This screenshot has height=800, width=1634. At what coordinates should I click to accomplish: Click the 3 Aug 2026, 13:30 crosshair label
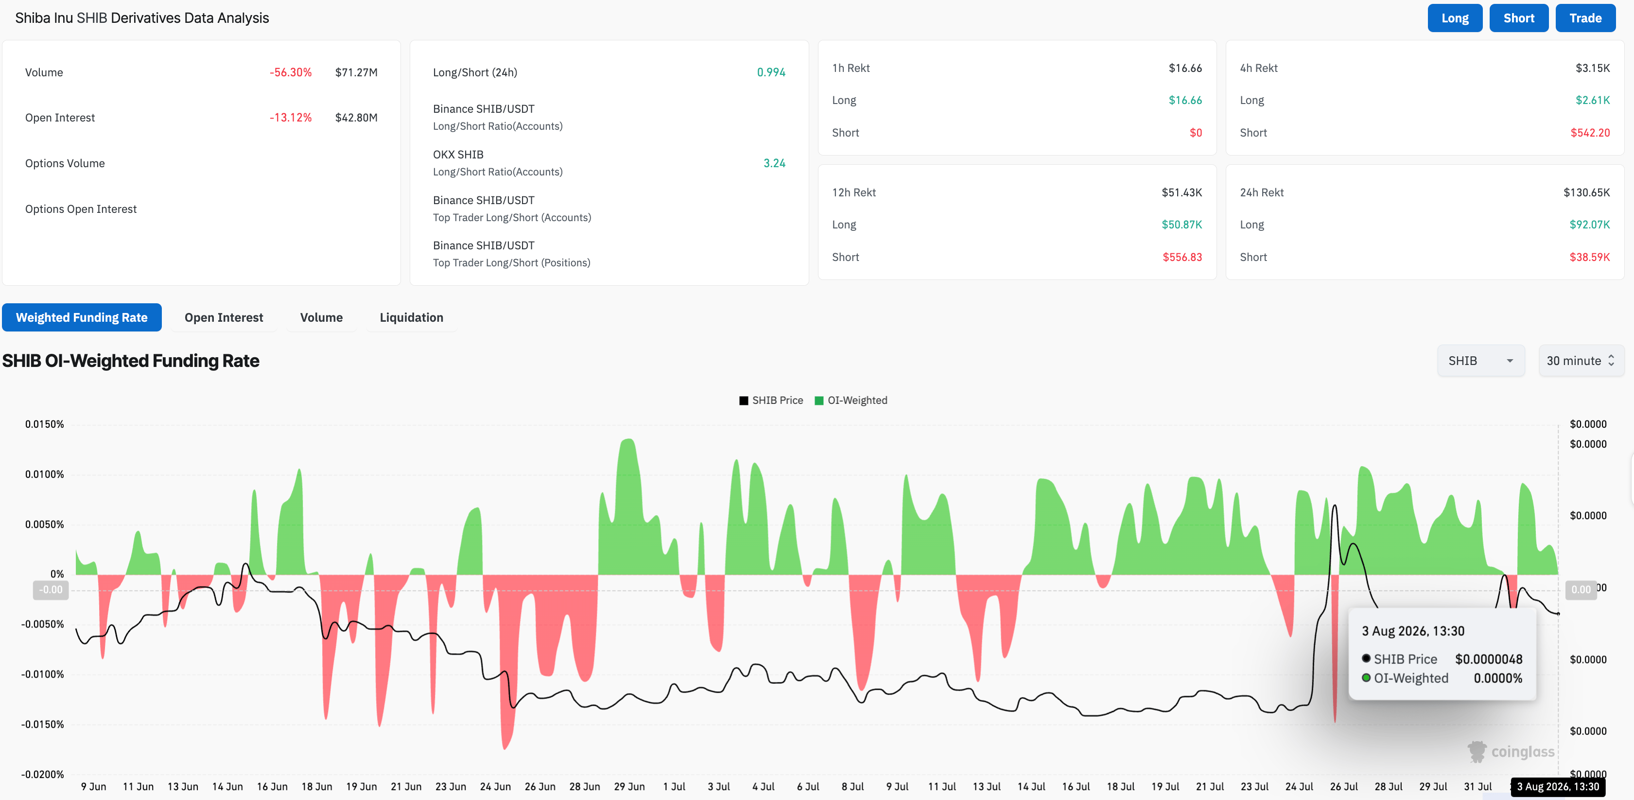click(x=1558, y=787)
